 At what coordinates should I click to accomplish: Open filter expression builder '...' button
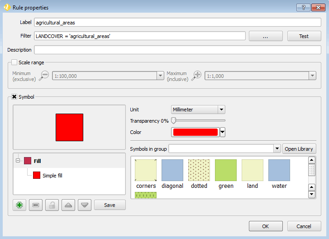[x=266, y=36]
